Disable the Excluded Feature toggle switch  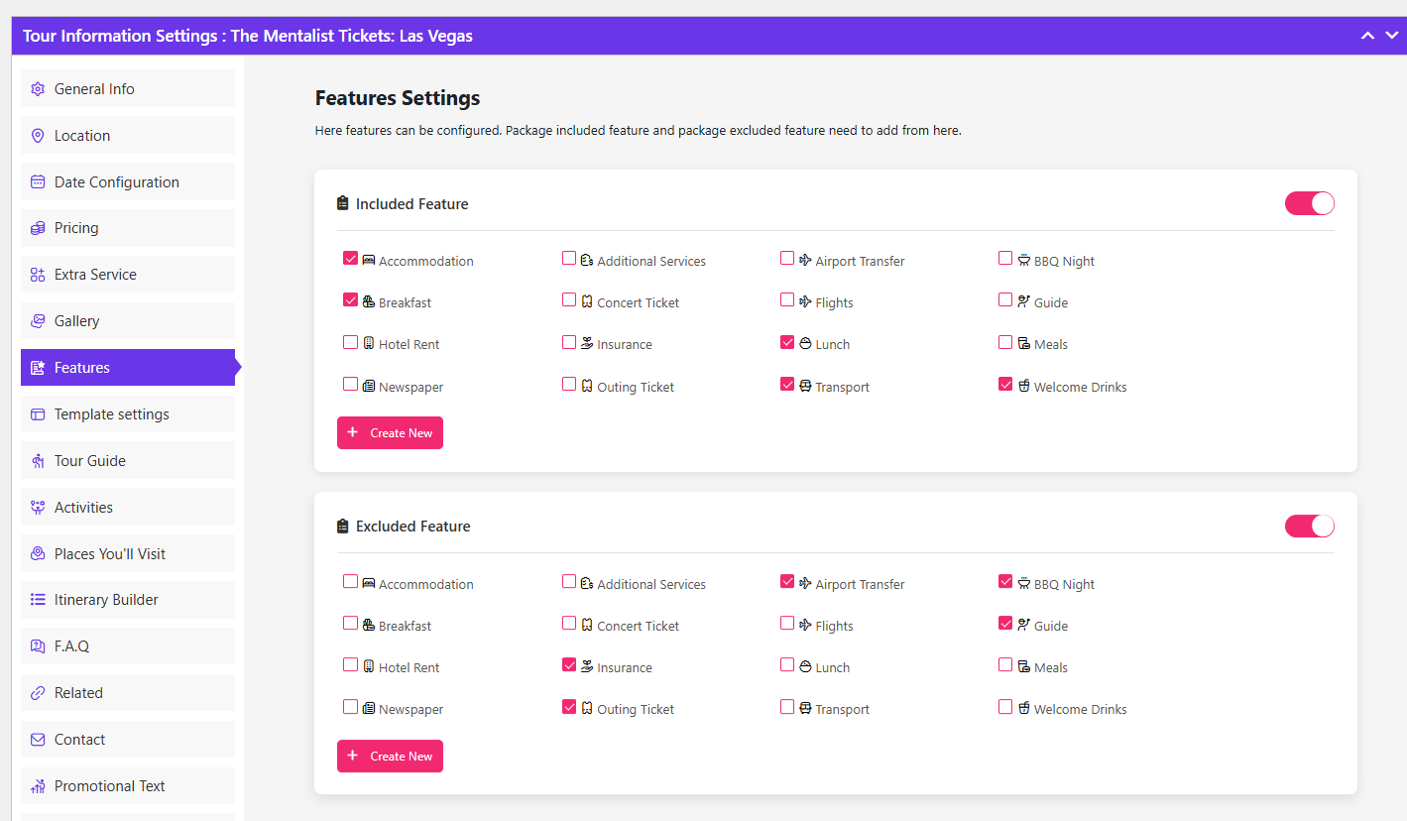click(x=1309, y=526)
